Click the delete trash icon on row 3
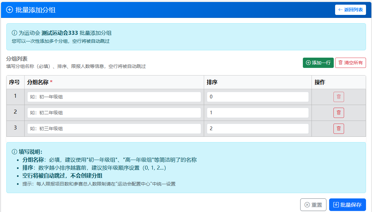The width and height of the screenshot is (372, 212). point(338,128)
